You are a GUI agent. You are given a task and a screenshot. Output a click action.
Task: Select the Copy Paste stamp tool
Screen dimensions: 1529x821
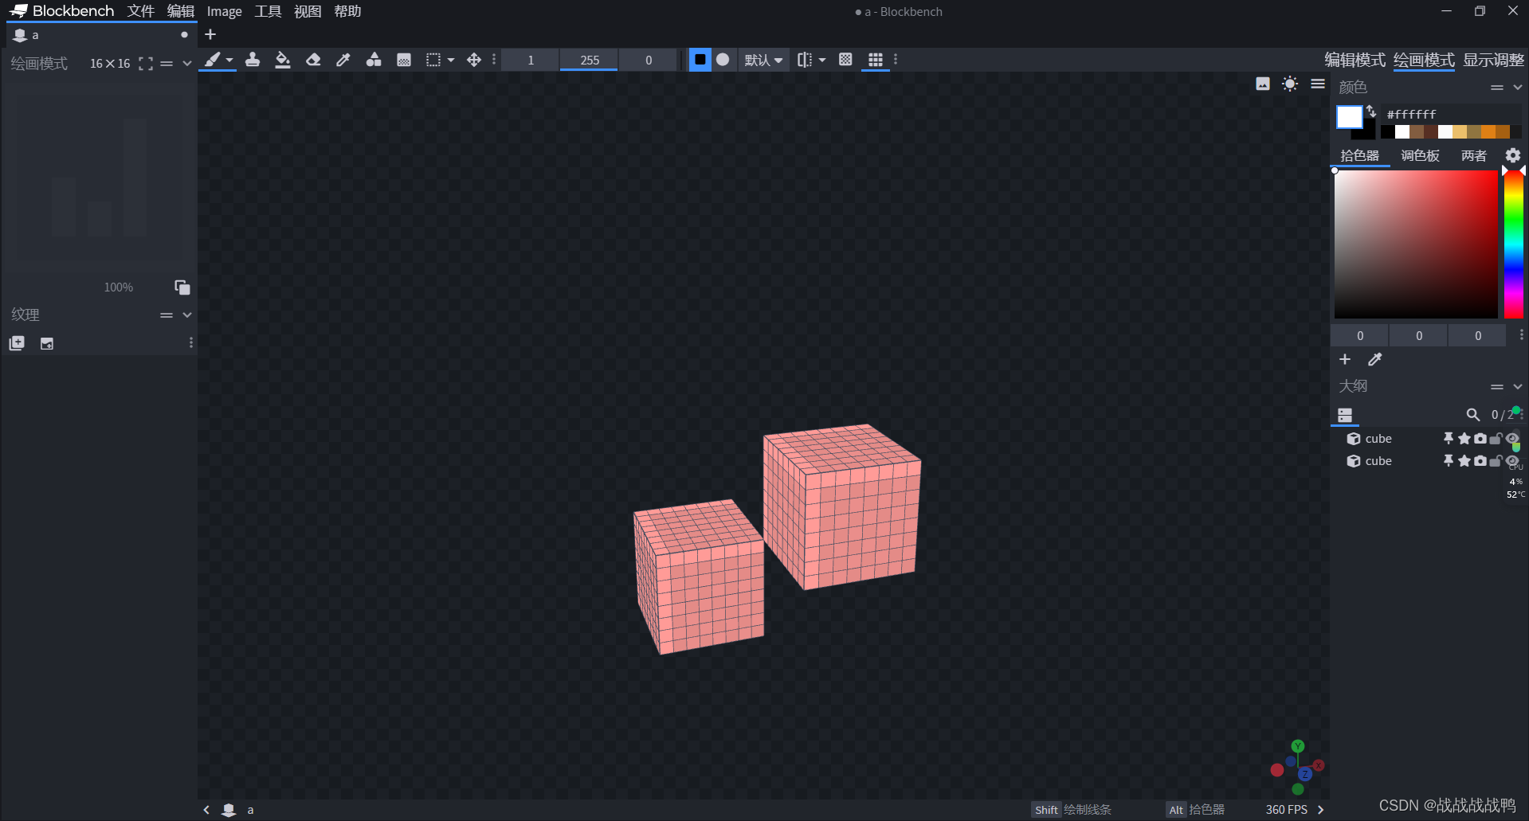253,60
